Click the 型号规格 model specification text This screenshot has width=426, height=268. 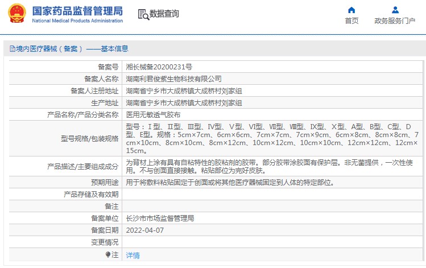point(272,139)
